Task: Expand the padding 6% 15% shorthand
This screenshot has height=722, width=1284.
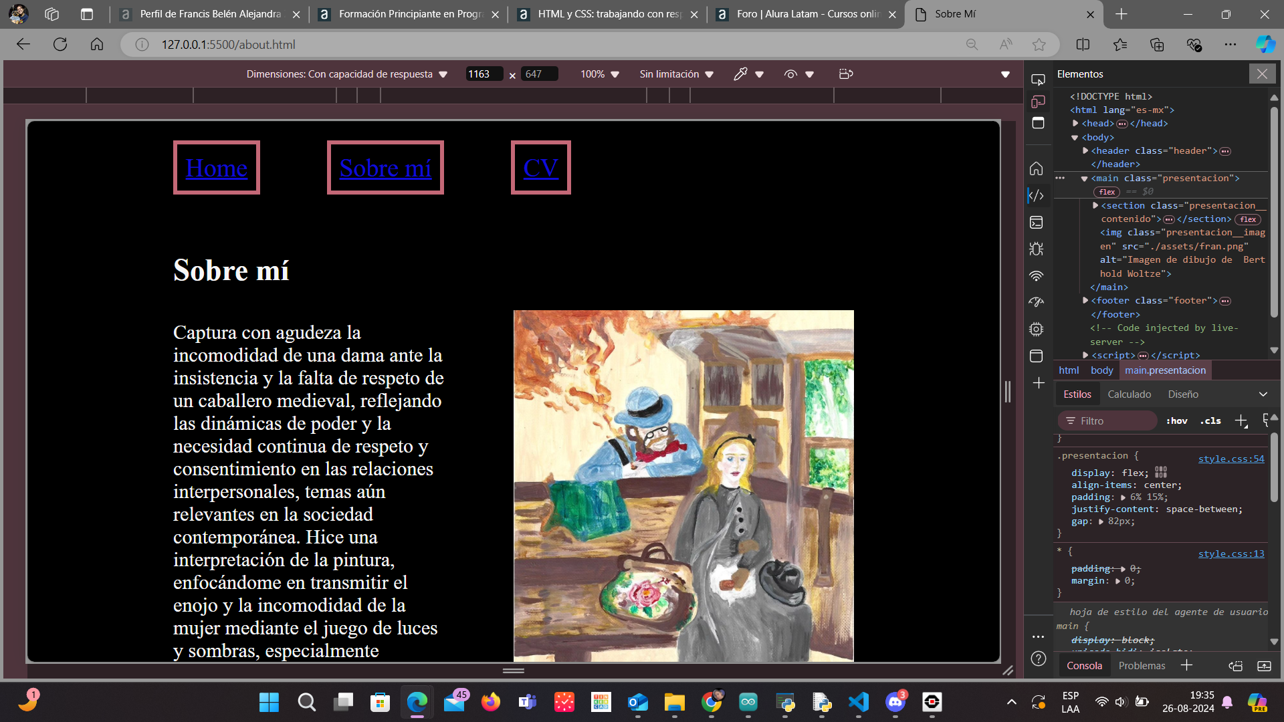Action: pyautogui.click(x=1123, y=497)
